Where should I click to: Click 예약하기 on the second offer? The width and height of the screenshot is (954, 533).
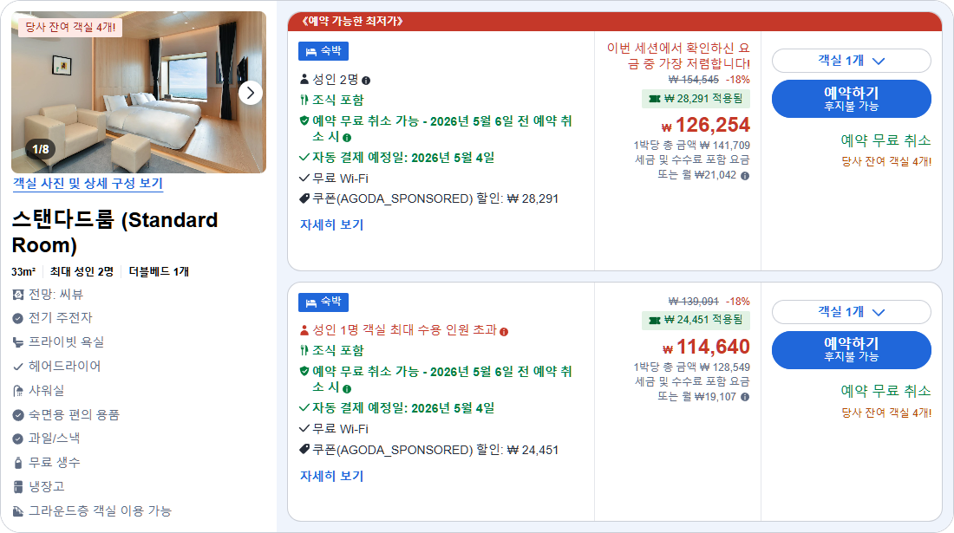point(852,350)
